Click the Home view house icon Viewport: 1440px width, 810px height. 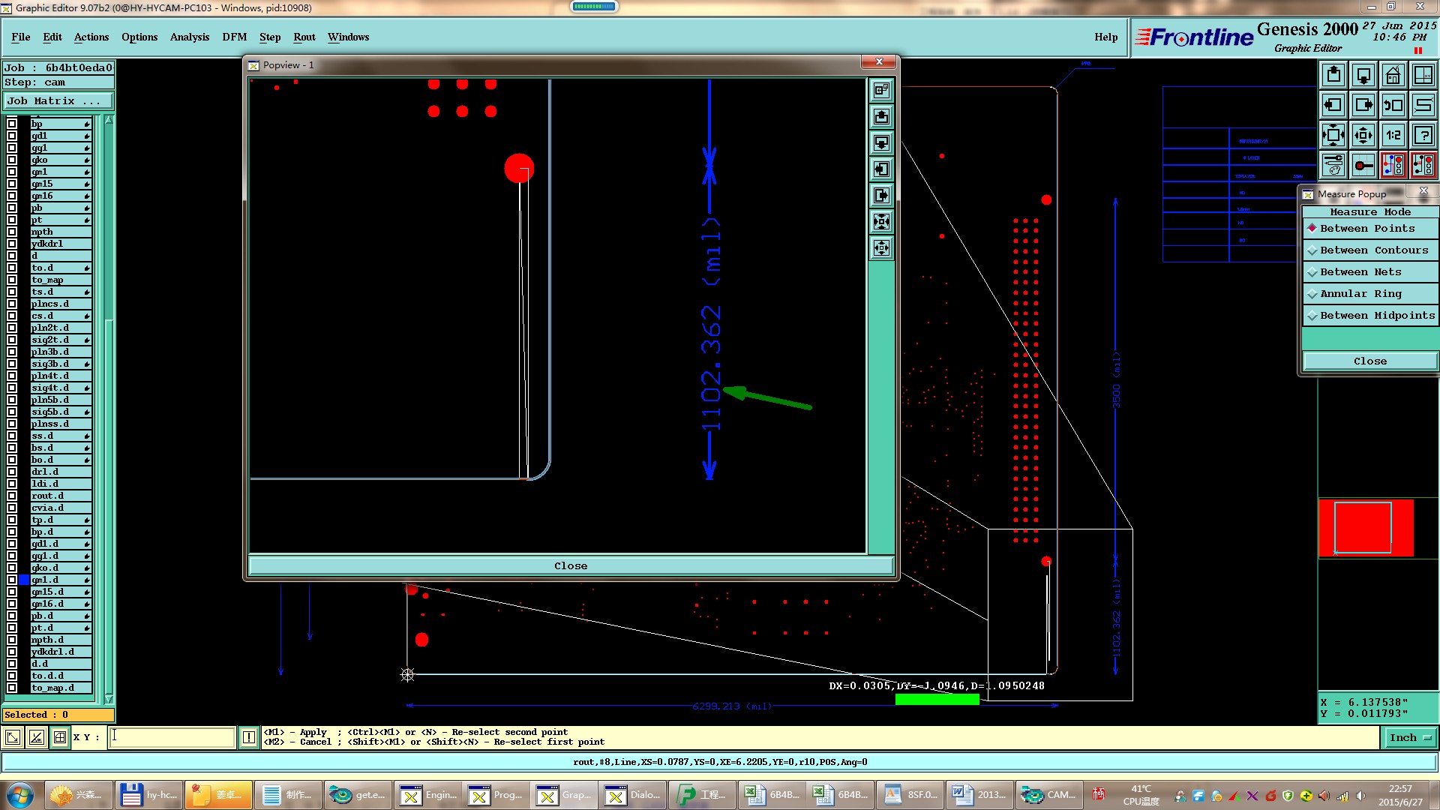click(x=1393, y=75)
